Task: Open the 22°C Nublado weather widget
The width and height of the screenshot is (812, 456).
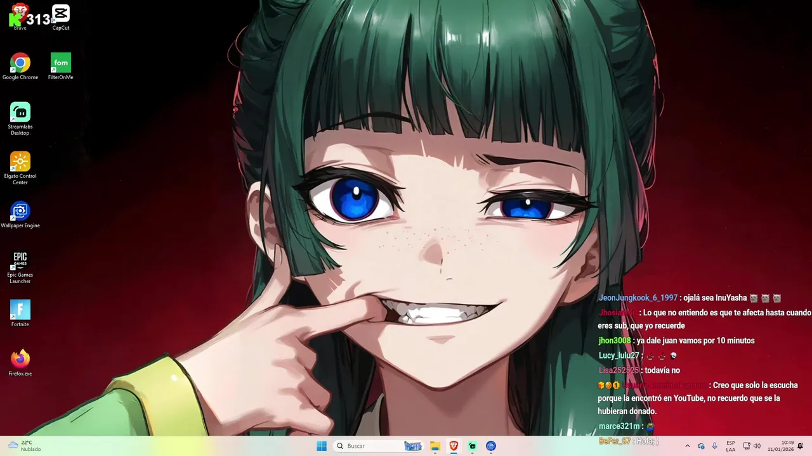Action: click(x=24, y=446)
